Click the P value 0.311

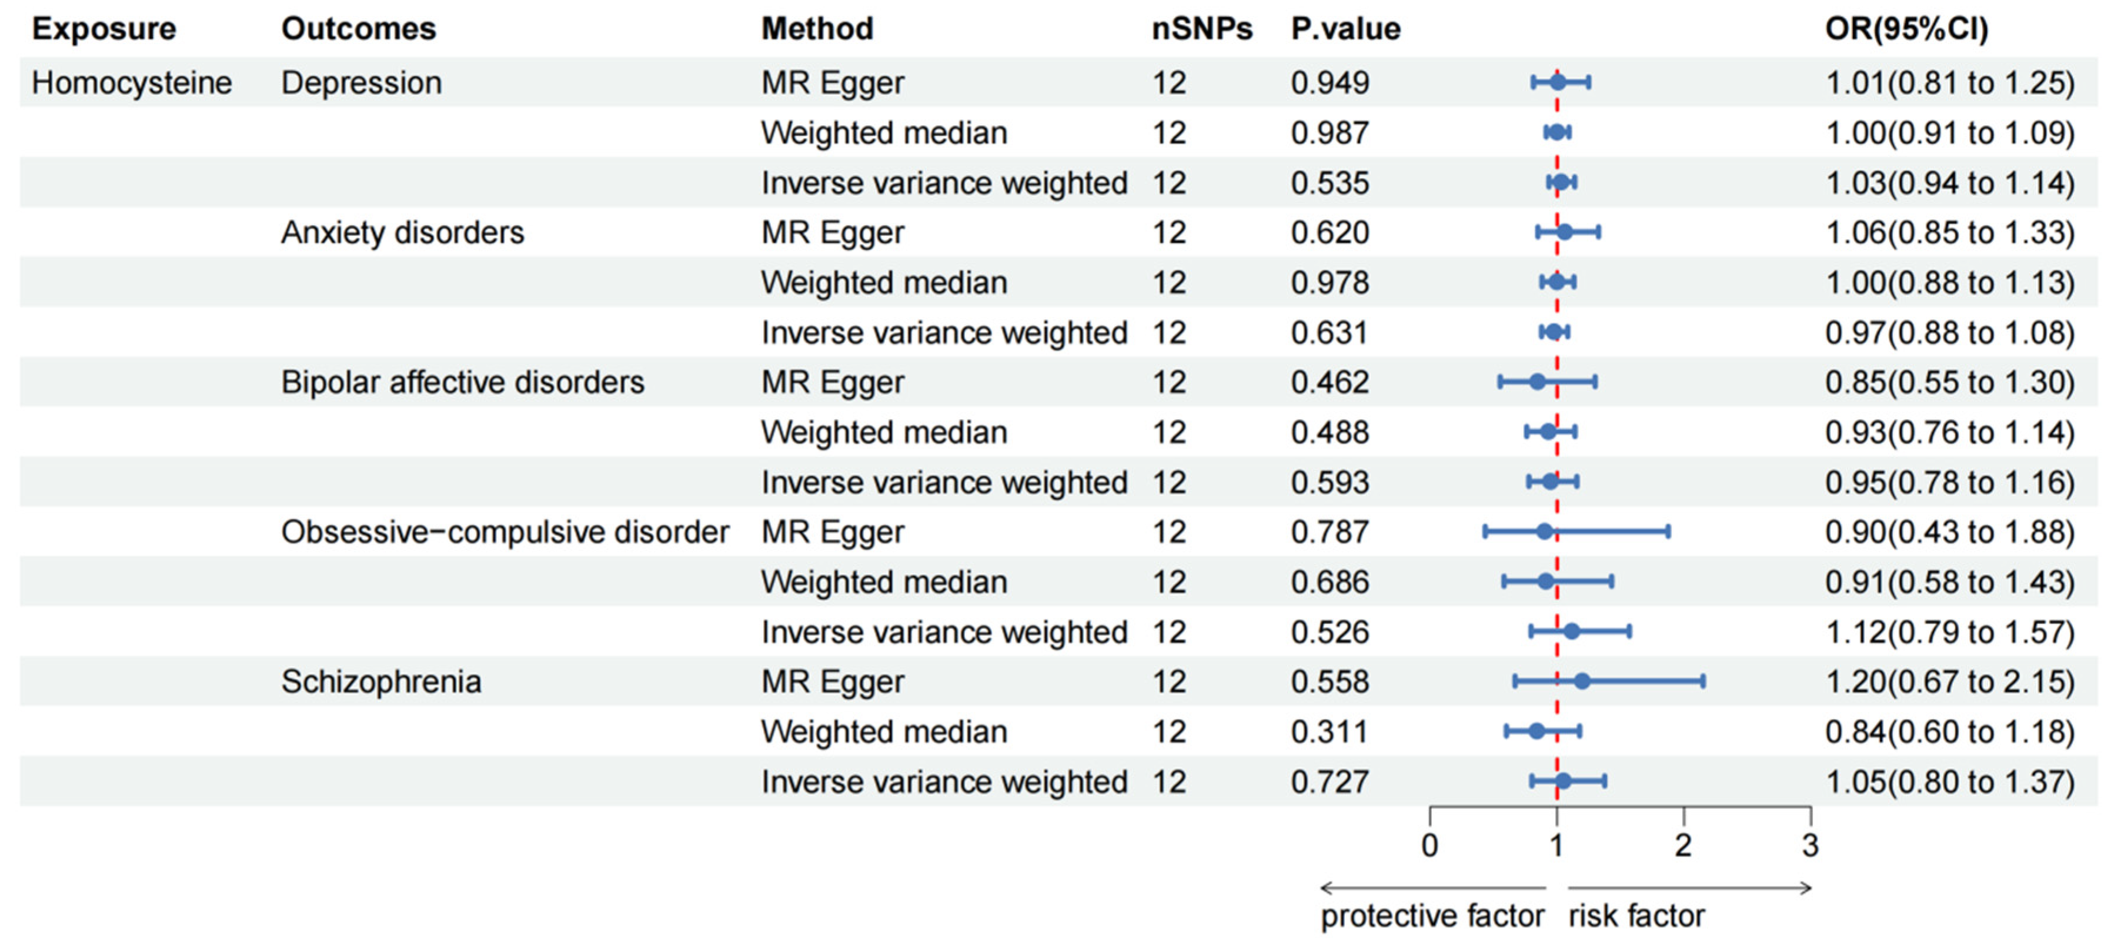[x=1329, y=731]
